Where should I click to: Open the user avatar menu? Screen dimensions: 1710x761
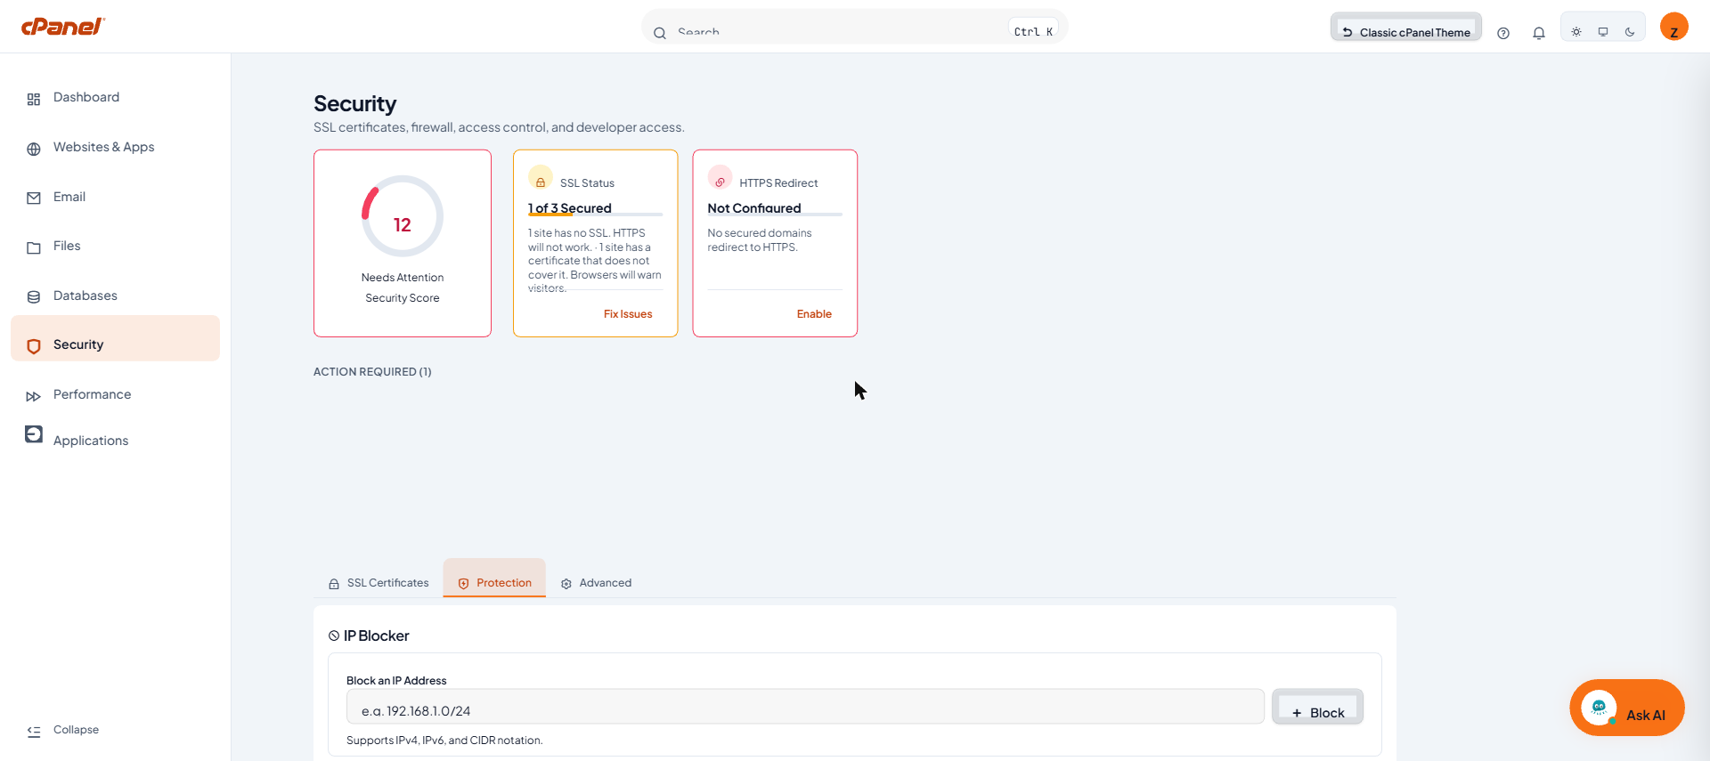click(x=1674, y=27)
